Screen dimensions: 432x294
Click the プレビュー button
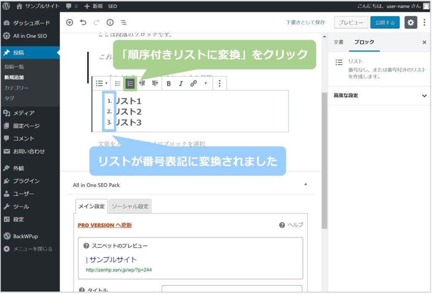click(351, 23)
